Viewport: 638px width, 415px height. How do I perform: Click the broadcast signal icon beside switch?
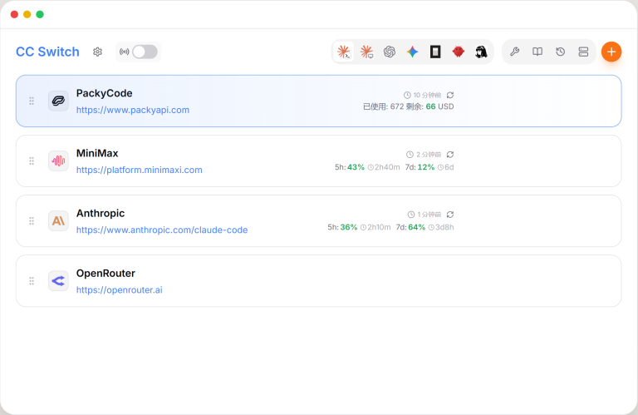coord(124,52)
